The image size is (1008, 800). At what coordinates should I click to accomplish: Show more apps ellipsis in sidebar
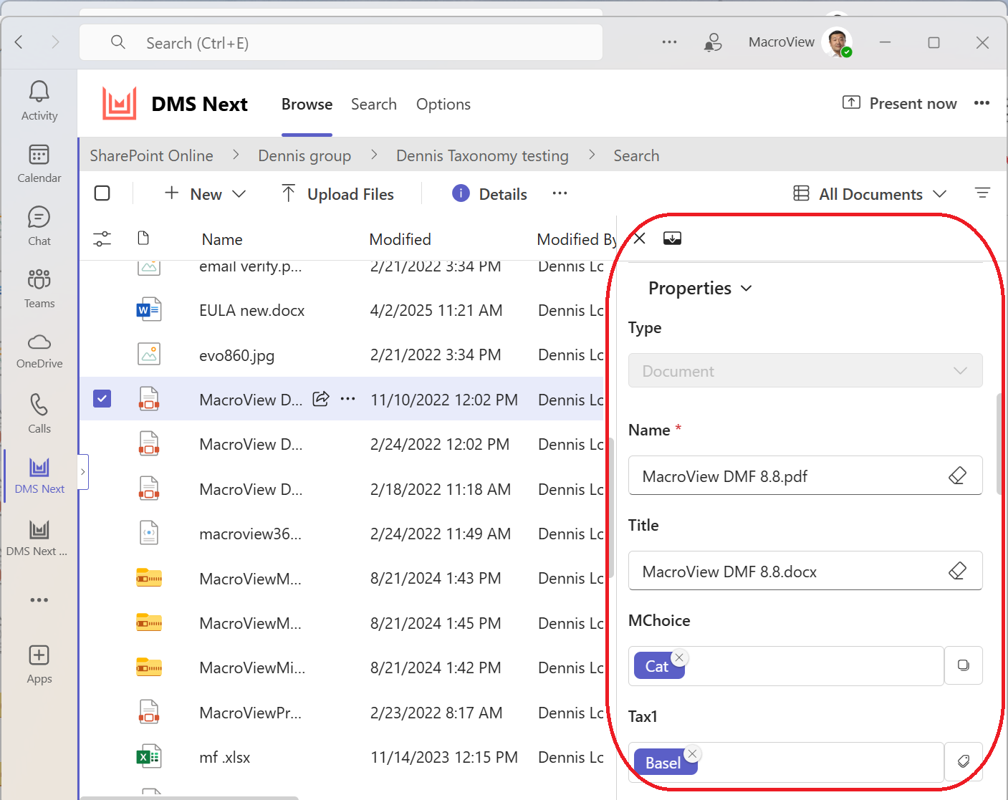(x=39, y=599)
